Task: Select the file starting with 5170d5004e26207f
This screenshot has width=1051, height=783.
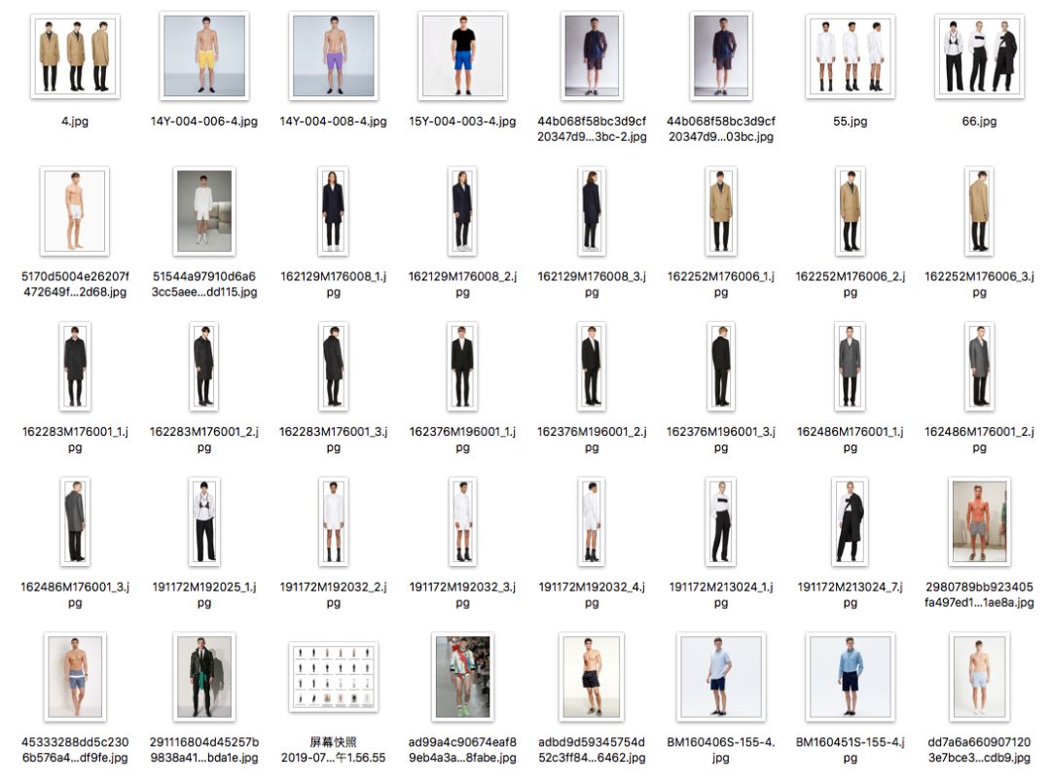Action: point(75,211)
